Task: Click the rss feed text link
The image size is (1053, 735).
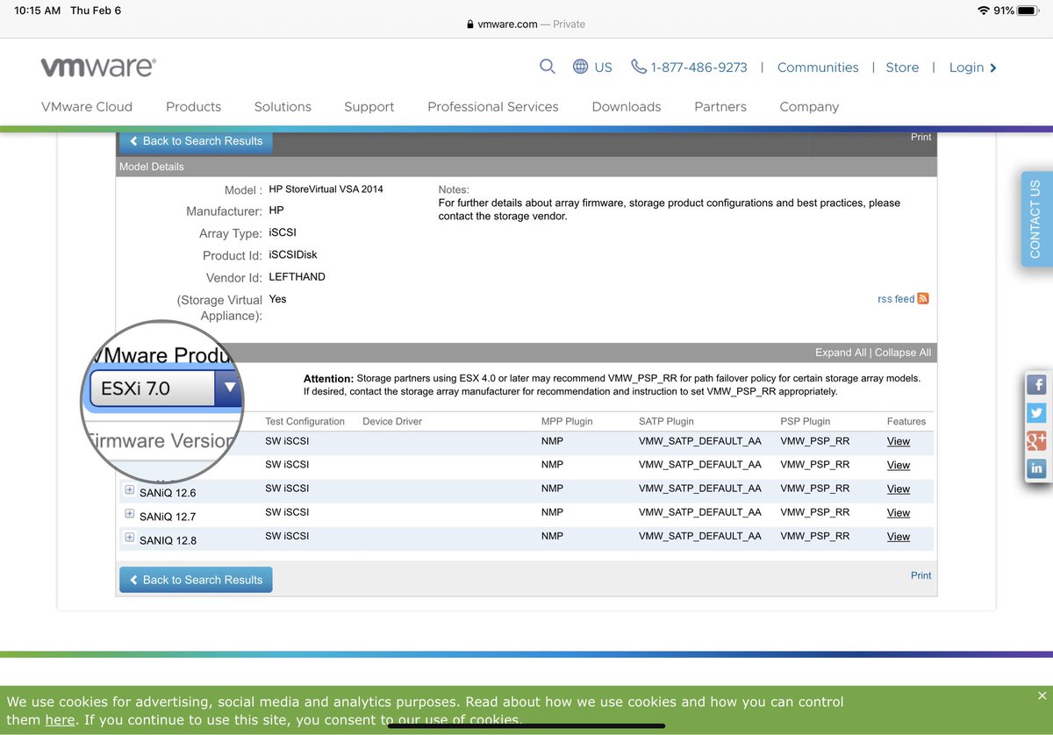Action: (x=896, y=299)
